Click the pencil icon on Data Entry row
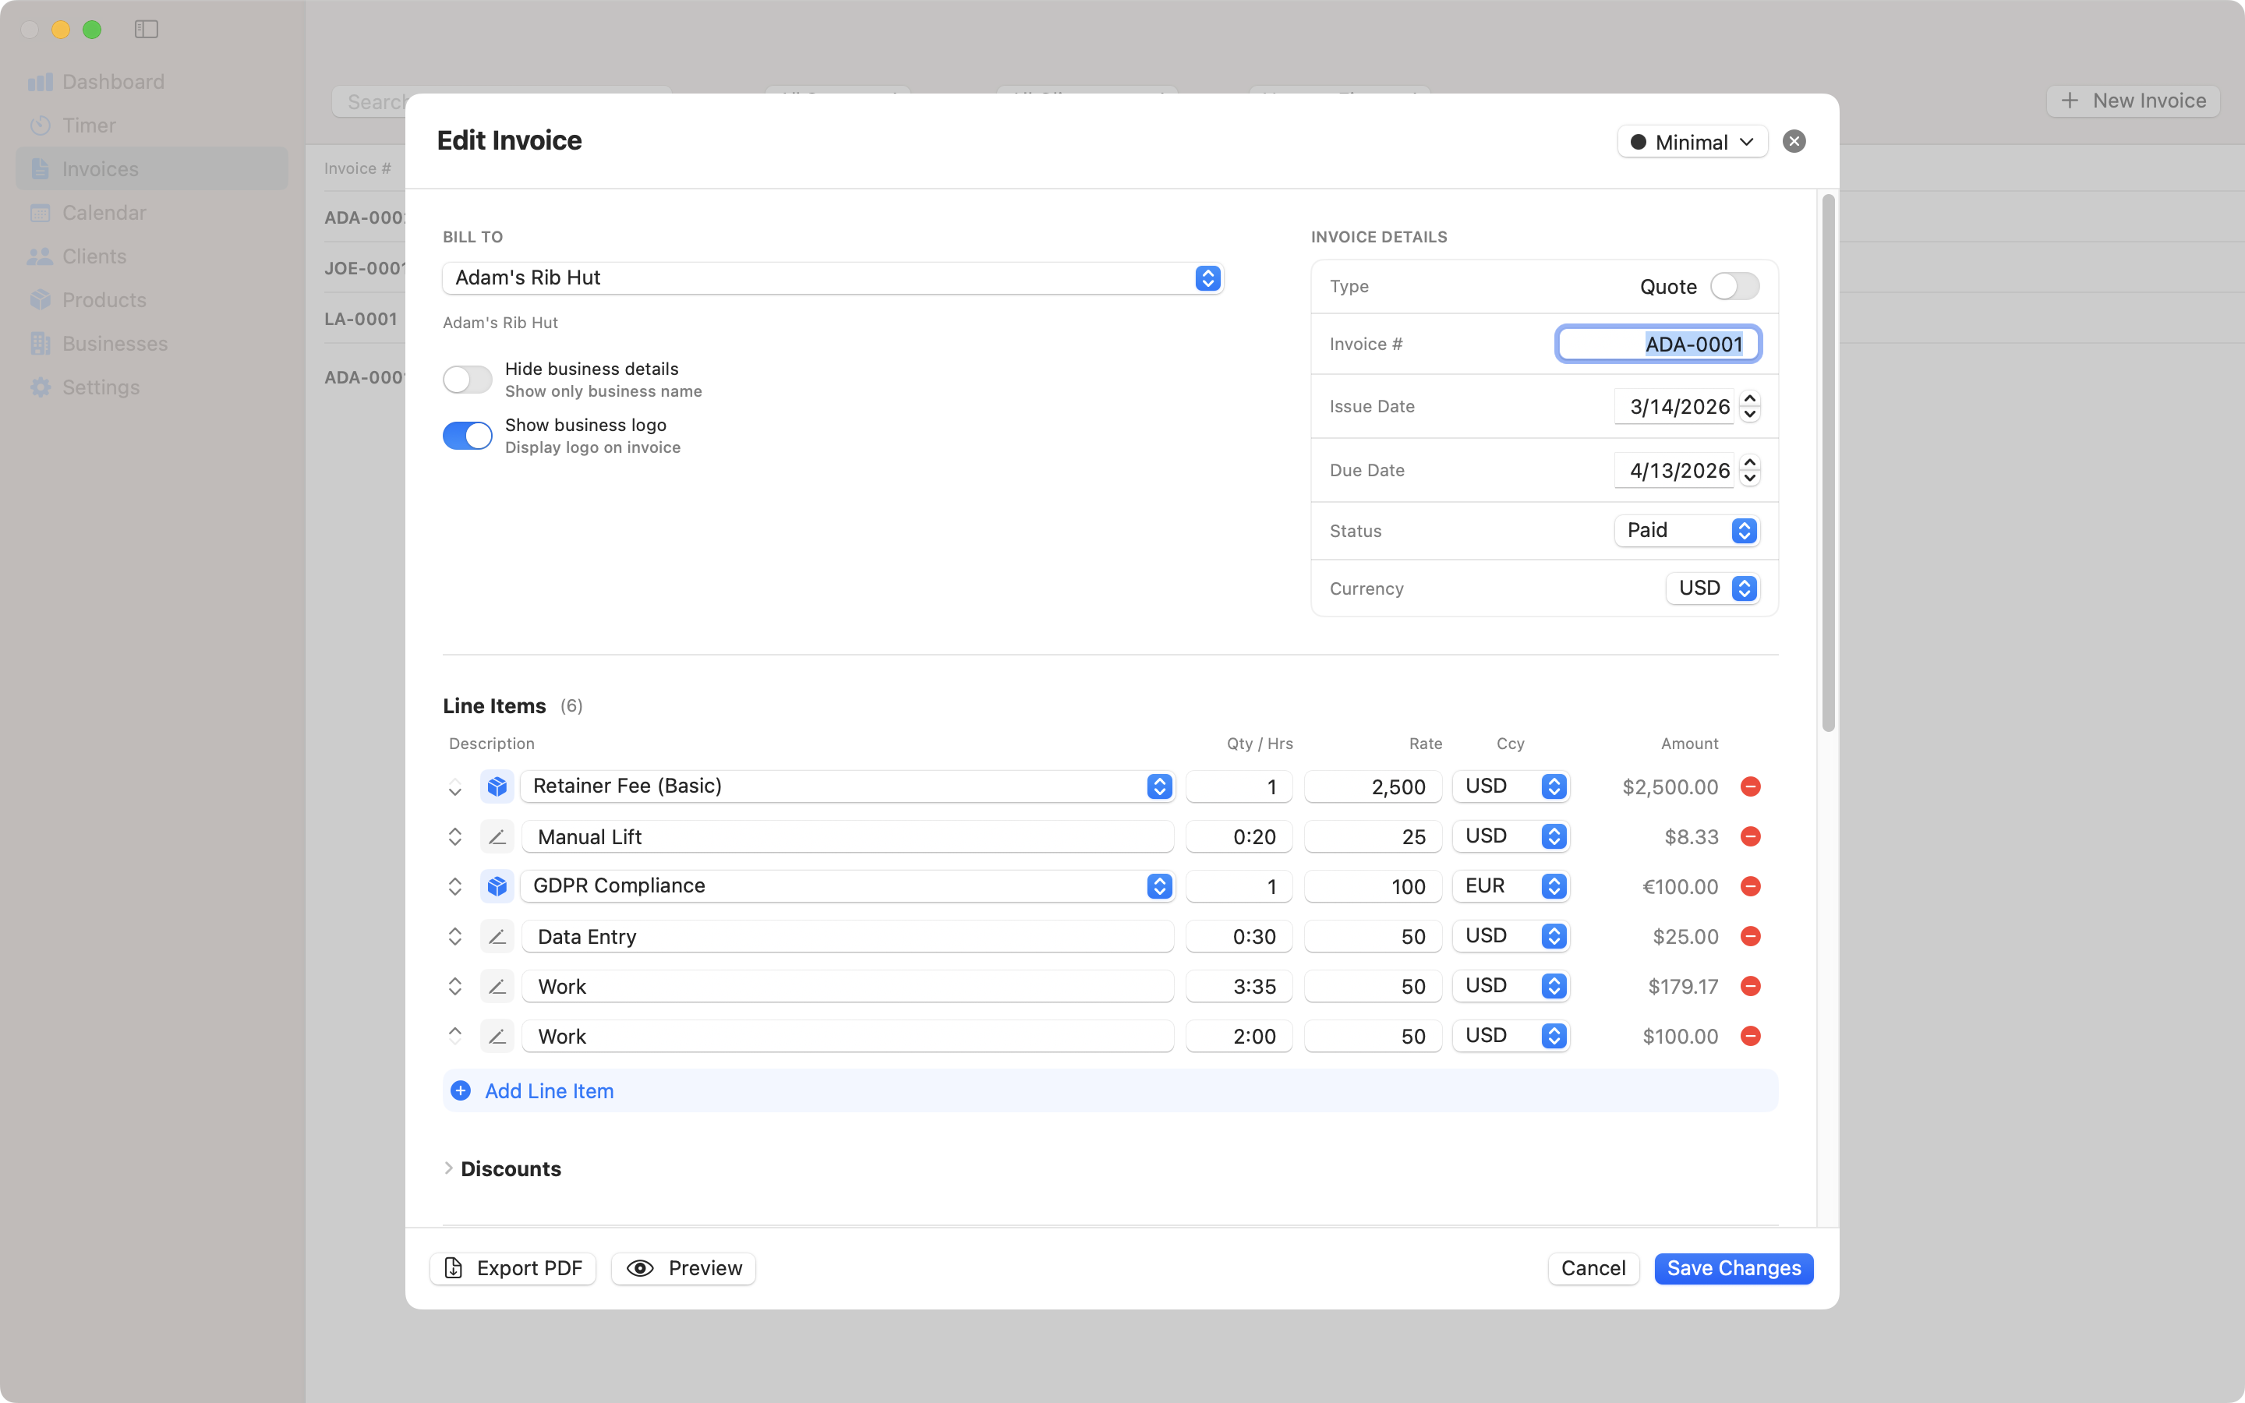Viewport: 2245px width, 1403px height. click(497, 936)
